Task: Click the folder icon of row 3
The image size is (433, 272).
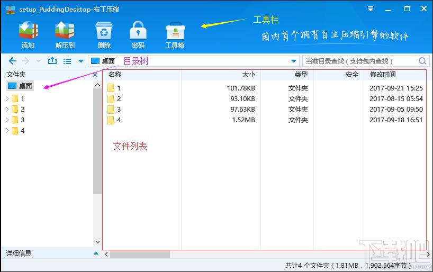Action: (111, 110)
